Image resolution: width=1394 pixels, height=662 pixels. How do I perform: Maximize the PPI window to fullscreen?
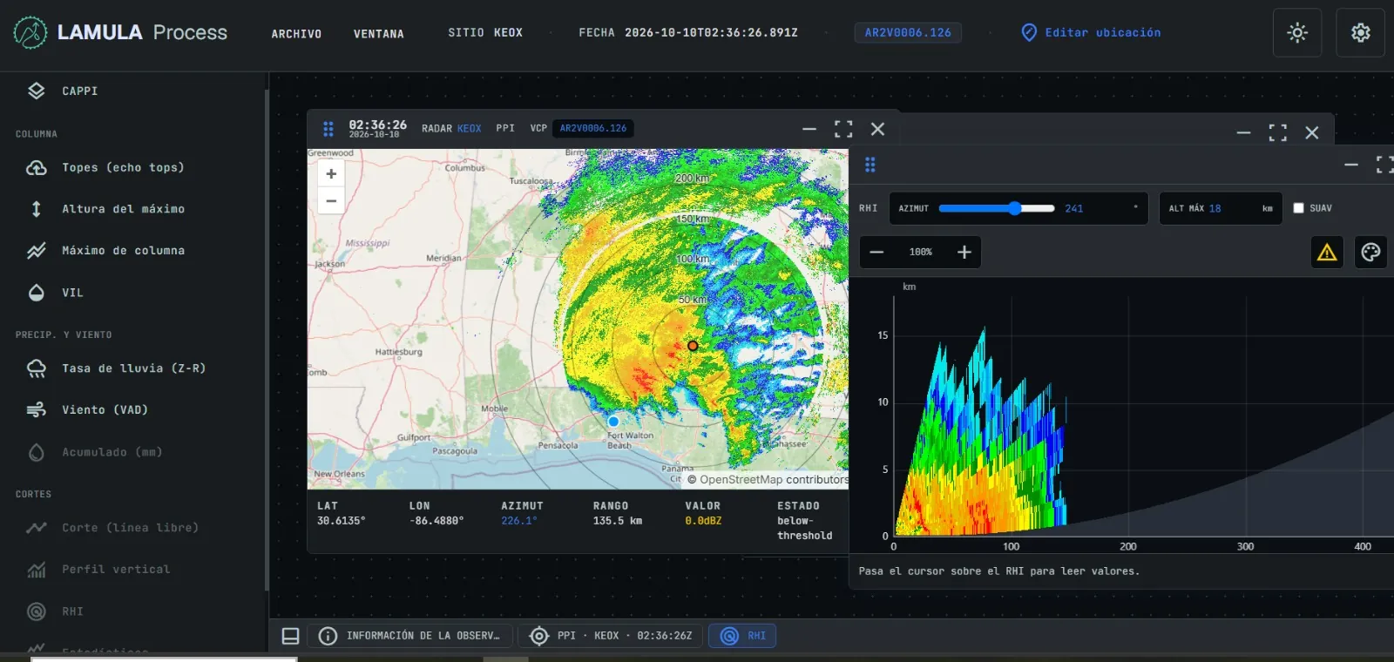pyautogui.click(x=843, y=129)
